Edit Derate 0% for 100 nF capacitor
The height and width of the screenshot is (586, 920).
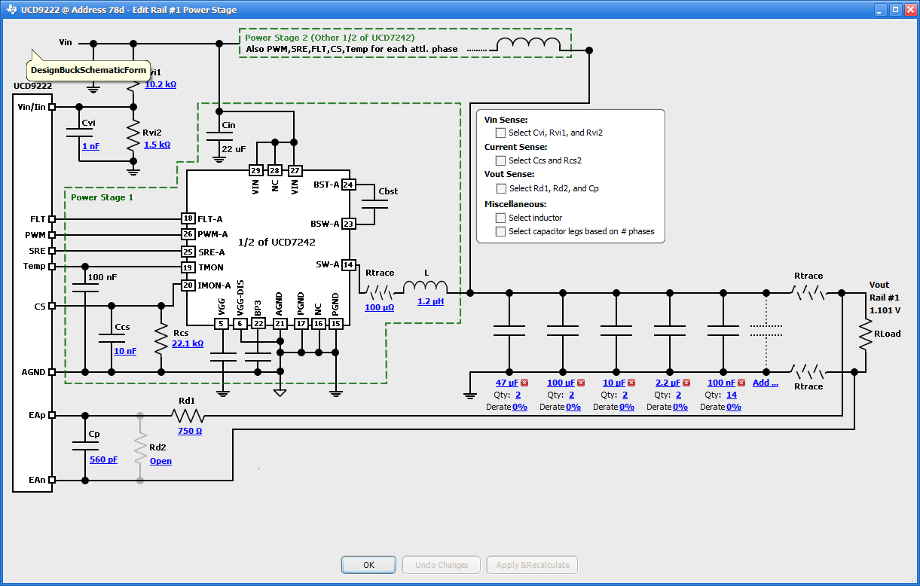click(x=734, y=407)
